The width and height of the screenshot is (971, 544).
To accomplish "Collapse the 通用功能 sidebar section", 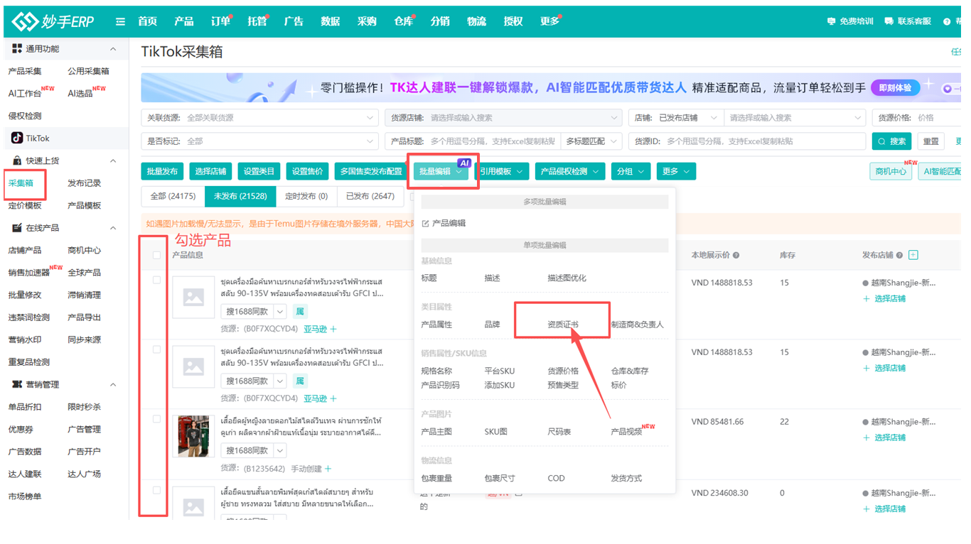I will tap(113, 49).
